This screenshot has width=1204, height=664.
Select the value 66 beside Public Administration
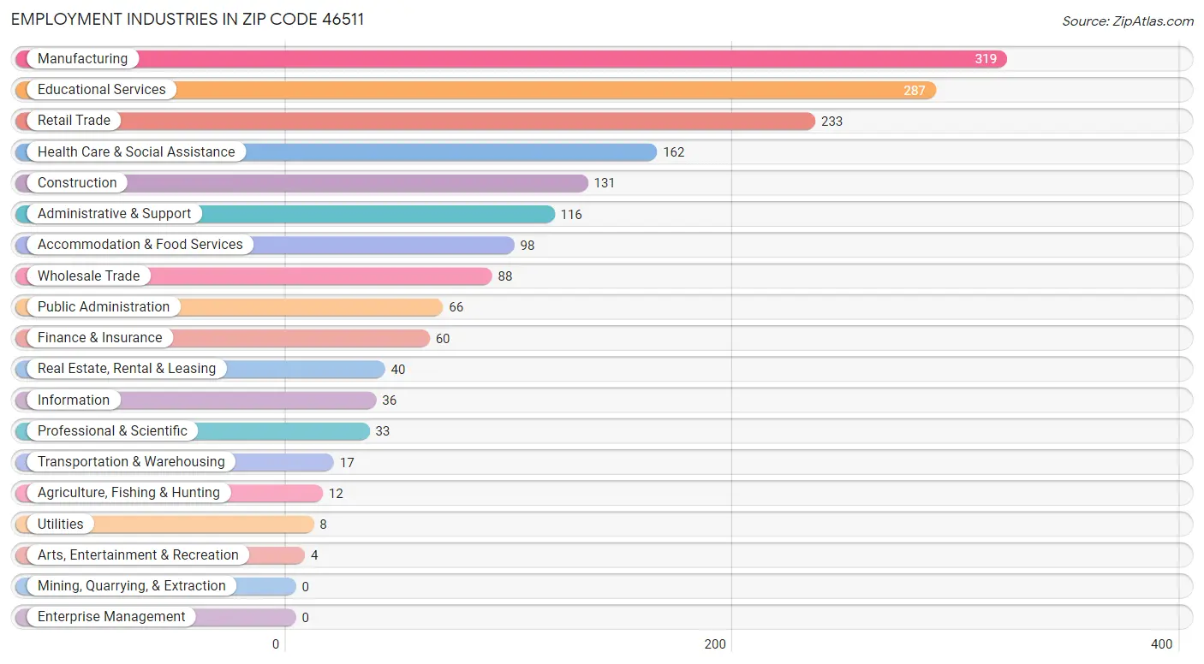tap(456, 307)
